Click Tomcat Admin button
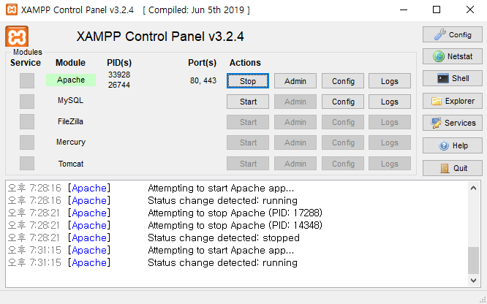This screenshot has height=304, width=487. [x=295, y=164]
